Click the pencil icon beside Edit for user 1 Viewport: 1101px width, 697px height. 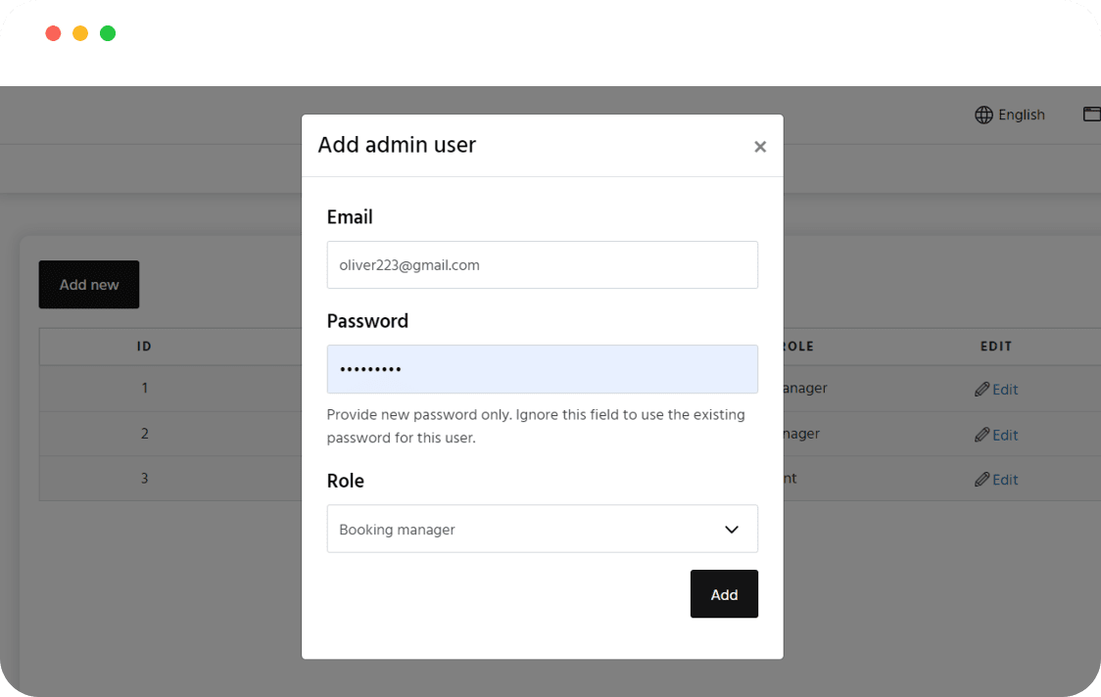[x=981, y=389]
